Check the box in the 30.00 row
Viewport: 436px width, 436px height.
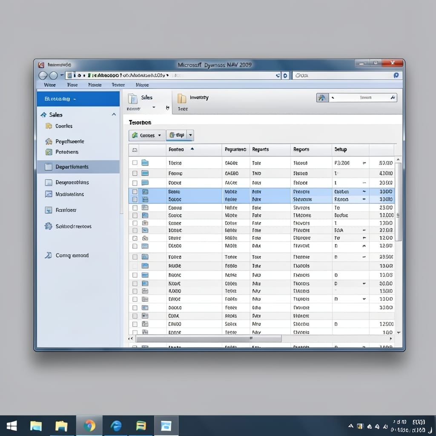click(135, 307)
